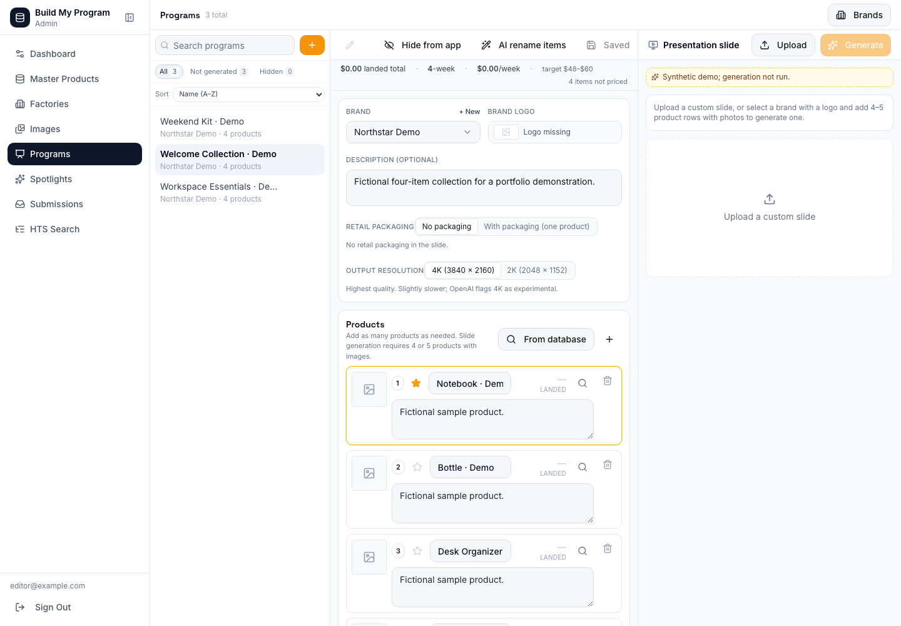
Task: Add a blank product row with plus icon
Action: [x=609, y=339]
